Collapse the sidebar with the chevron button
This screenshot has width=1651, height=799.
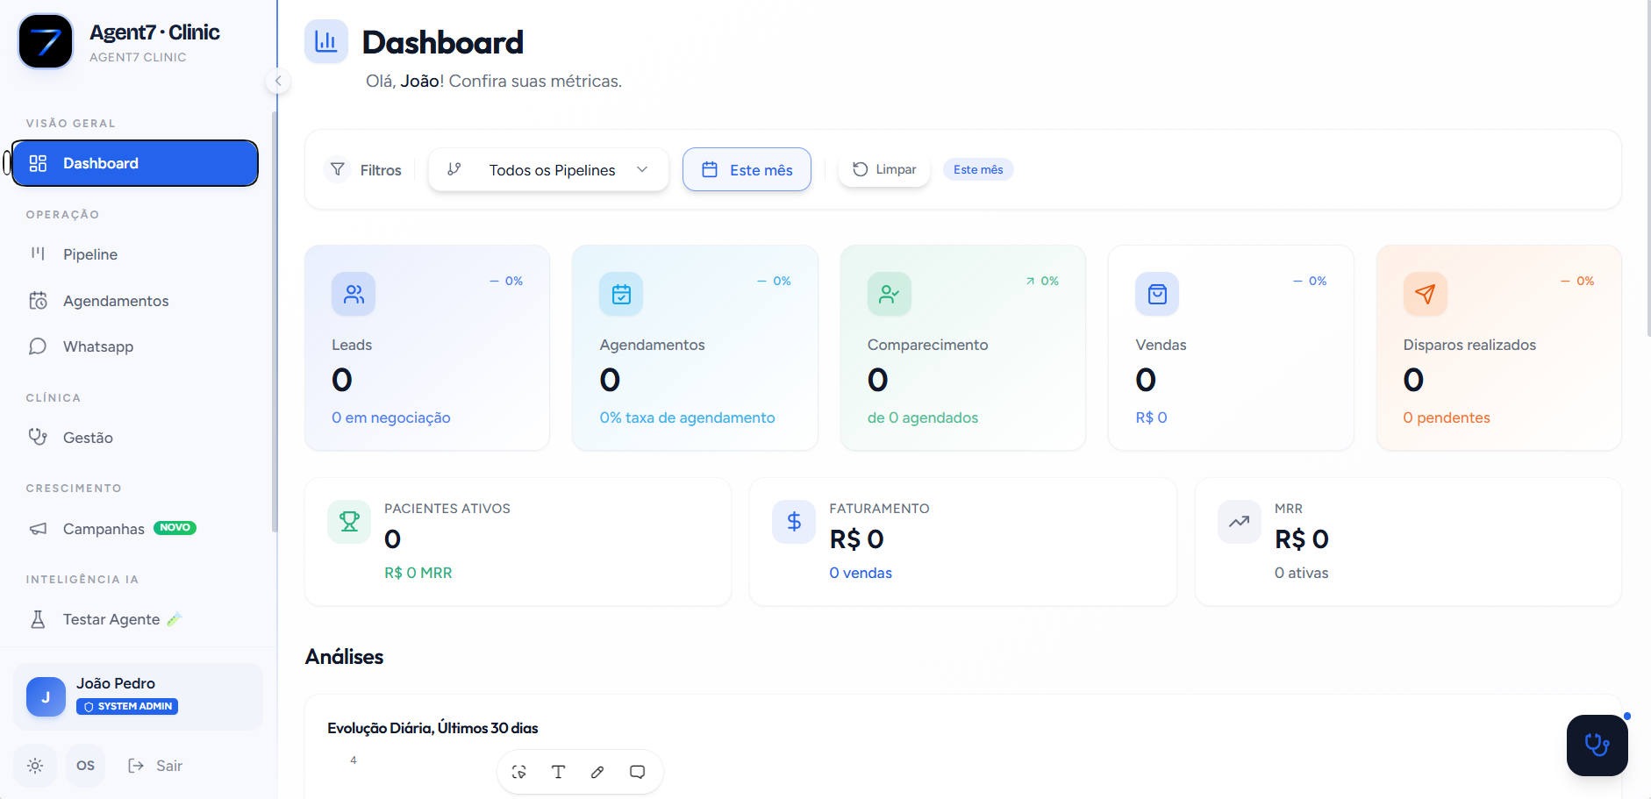tap(278, 82)
